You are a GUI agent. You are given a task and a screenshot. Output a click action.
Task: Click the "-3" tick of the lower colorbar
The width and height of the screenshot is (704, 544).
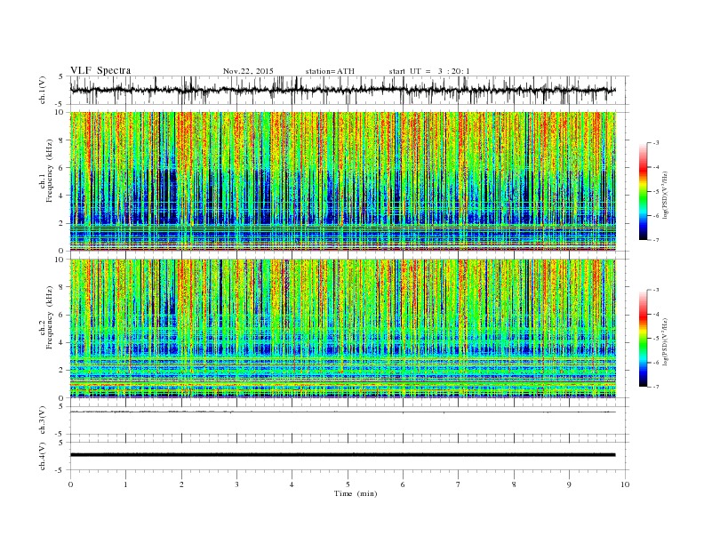[x=656, y=290]
